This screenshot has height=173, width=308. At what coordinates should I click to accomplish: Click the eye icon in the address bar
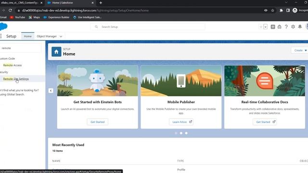(x=266, y=11)
